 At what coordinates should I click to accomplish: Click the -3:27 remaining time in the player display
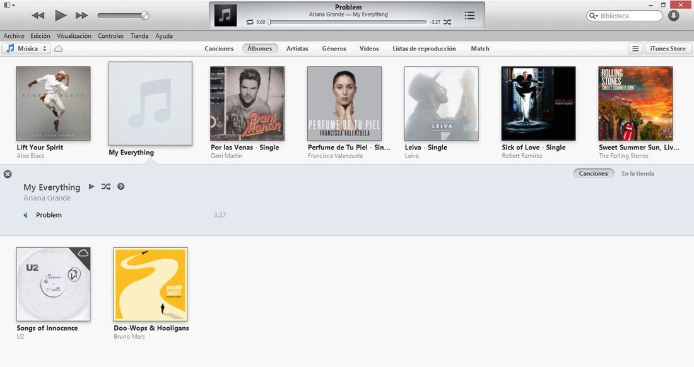click(435, 22)
